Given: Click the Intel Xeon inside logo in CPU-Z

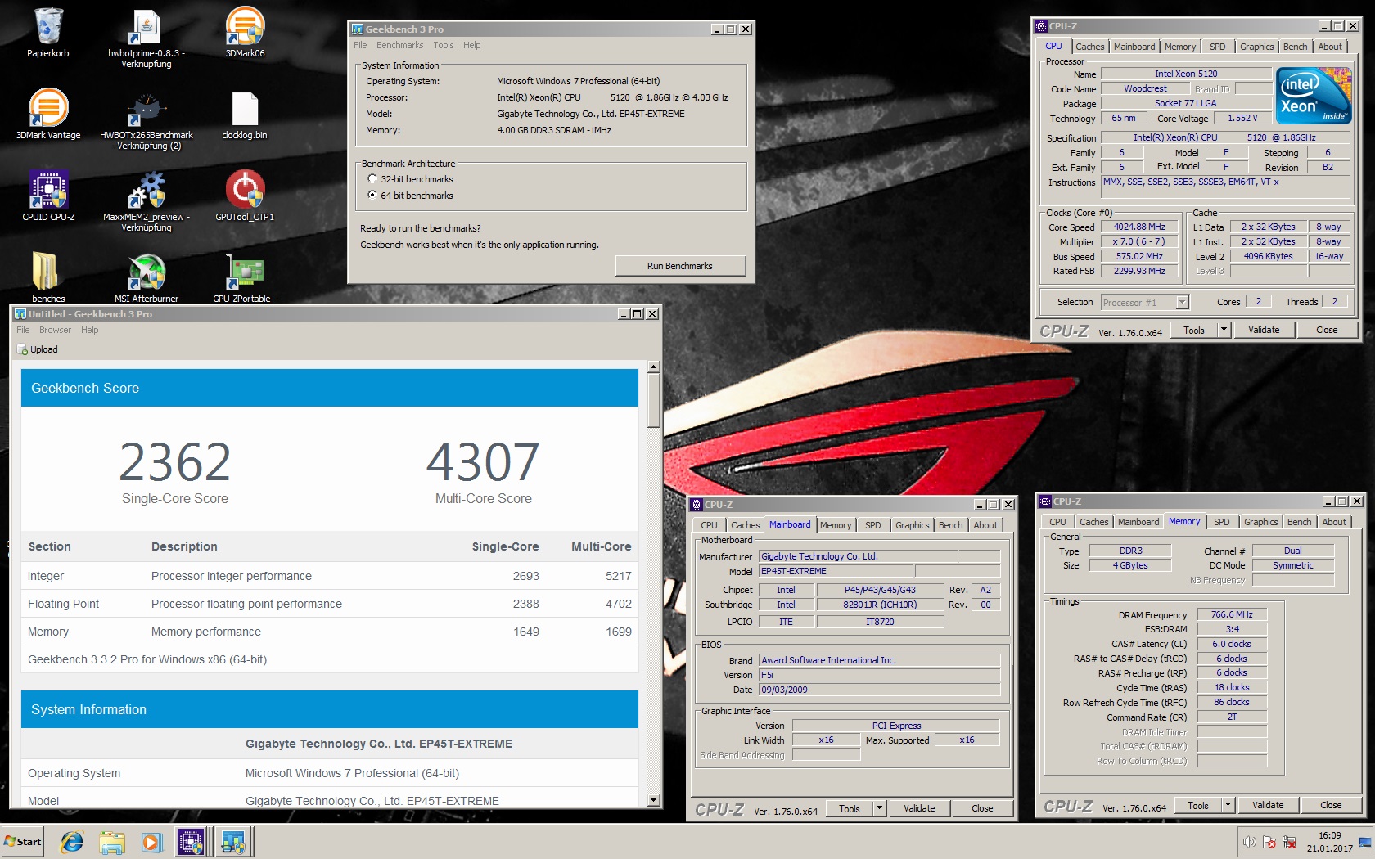Looking at the screenshot, I should [1313, 96].
